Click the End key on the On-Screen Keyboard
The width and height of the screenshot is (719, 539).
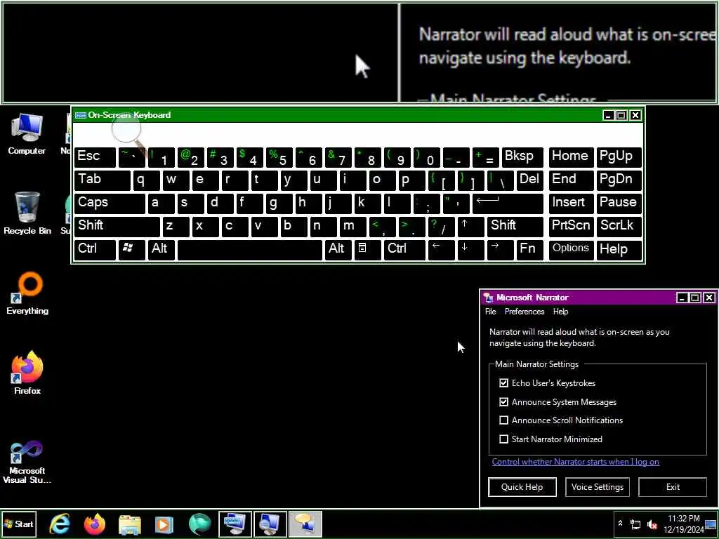[x=571, y=180]
